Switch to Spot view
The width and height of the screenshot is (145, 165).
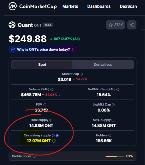pos(42,65)
